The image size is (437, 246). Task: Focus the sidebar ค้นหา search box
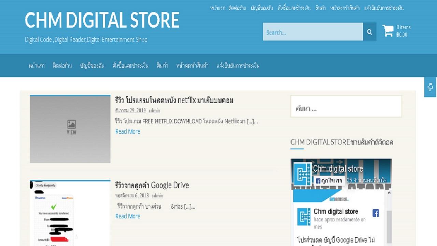tap(346, 106)
